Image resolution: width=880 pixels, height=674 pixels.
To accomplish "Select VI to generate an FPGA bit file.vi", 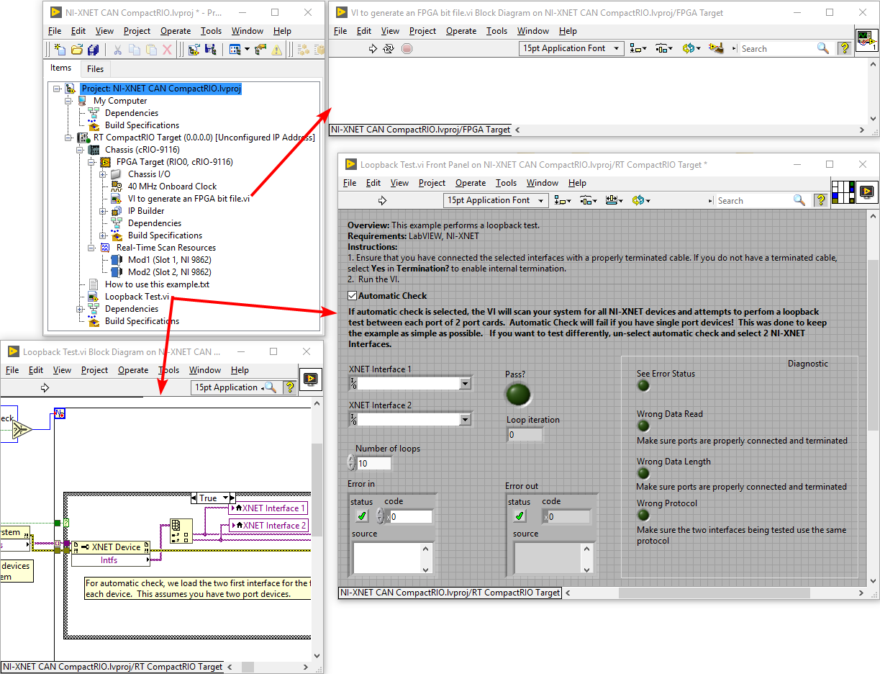I will [189, 199].
